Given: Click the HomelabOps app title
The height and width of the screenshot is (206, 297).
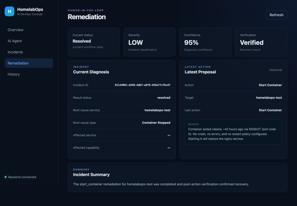Looking at the screenshot, I should pos(30,10).
